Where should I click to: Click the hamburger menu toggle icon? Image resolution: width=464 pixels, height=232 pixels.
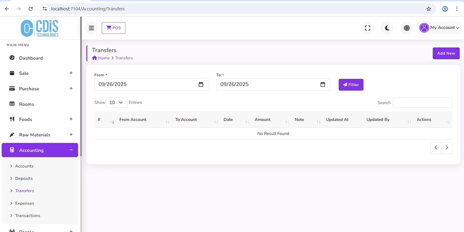point(91,28)
